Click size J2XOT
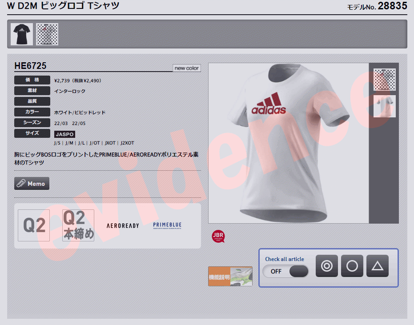Viewport: 414px width, 325px height. point(127,143)
